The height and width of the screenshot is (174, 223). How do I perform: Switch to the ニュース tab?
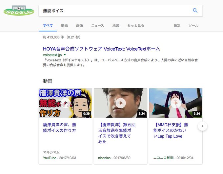click(98, 25)
